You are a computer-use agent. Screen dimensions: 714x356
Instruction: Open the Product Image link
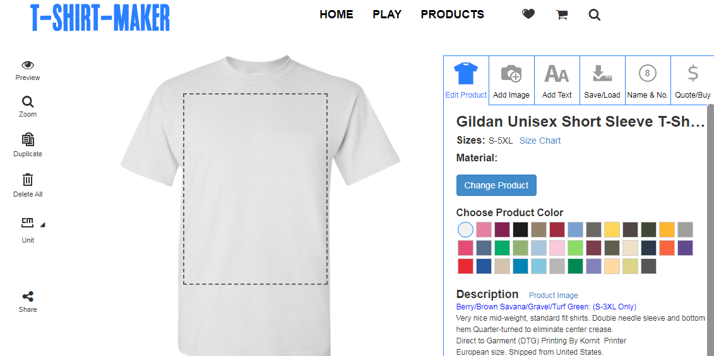tap(553, 296)
